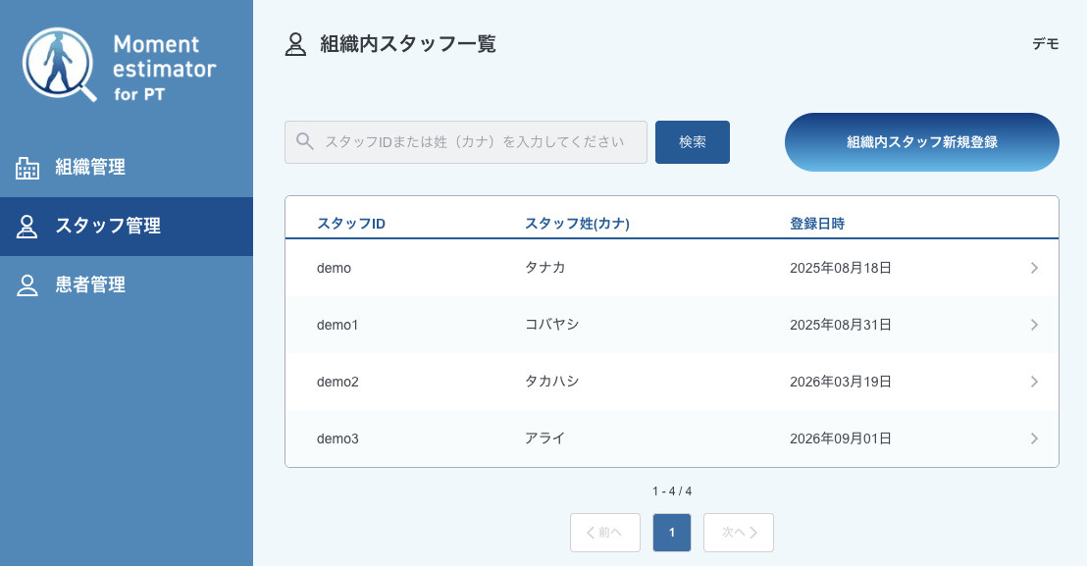Image resolution: width=1087 pixels, height=566 pixels.
Task: Open the demo1 row with its chevron
Action: [x=1034, y=325]
